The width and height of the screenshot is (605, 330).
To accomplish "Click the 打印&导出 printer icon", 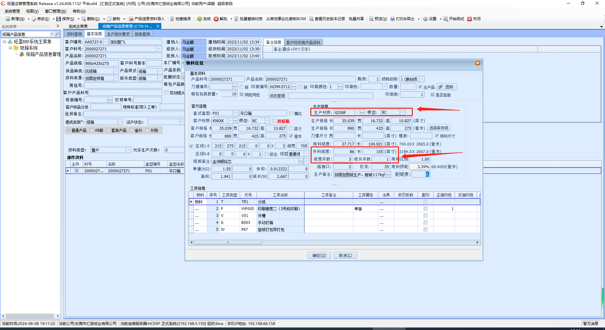I will click(393, 19).
